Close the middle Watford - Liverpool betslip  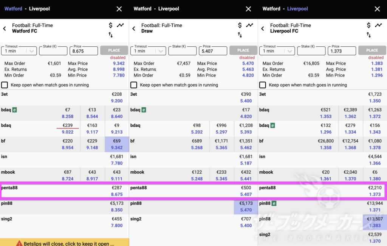248,9
